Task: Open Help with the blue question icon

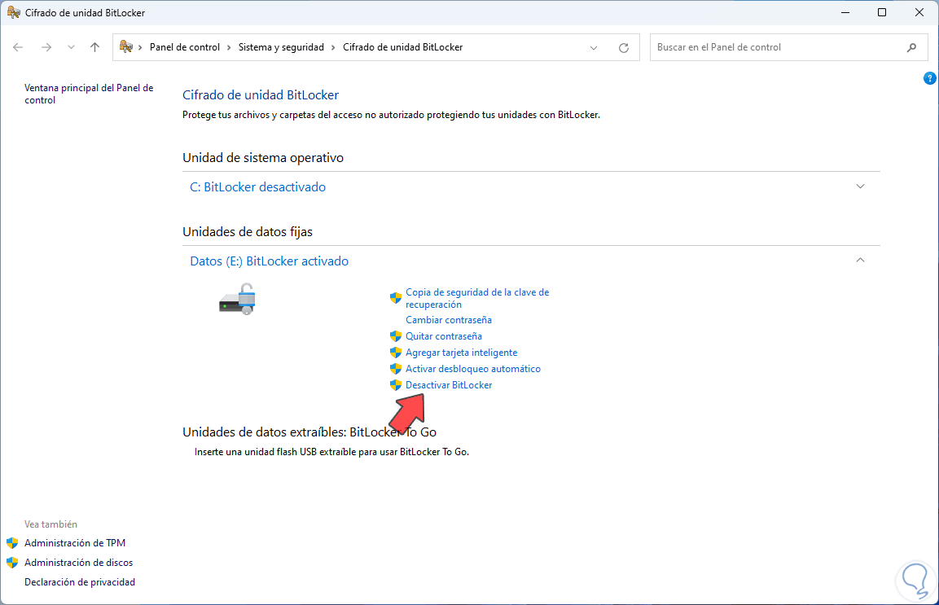Action: [x=929, y=78]
